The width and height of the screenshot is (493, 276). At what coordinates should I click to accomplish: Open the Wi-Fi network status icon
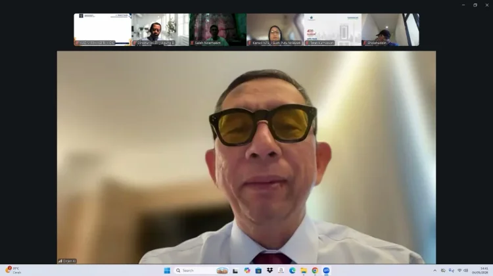tap(459, 270)
